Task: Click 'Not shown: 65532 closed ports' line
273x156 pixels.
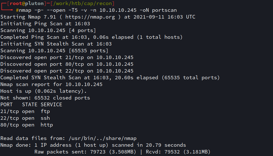Action: pyautogui.click(x=45, y=98)
